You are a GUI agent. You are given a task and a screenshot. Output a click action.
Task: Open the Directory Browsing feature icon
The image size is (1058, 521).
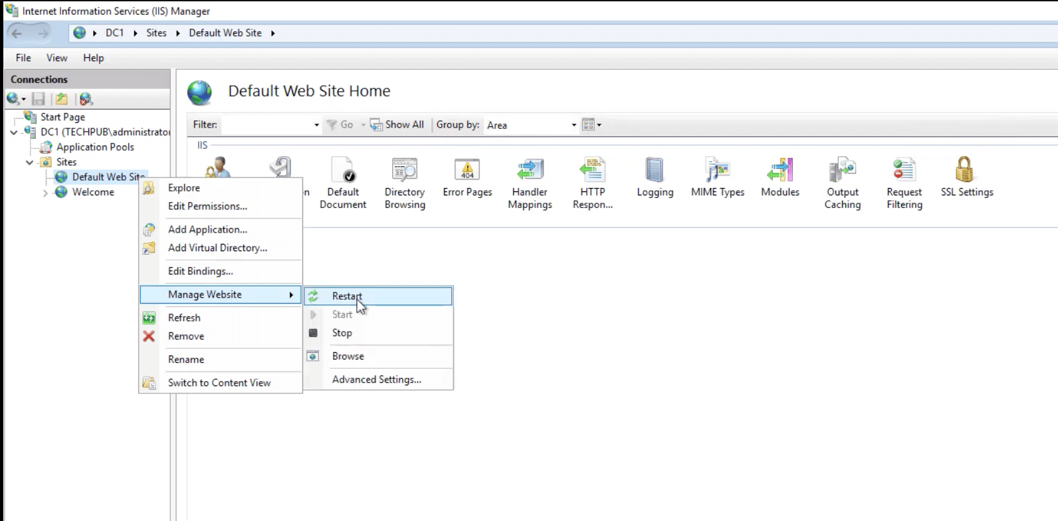coord(405,170)
